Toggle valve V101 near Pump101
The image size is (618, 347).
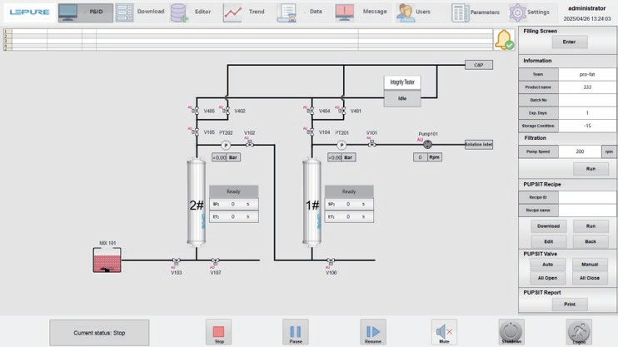pos(371,144)
